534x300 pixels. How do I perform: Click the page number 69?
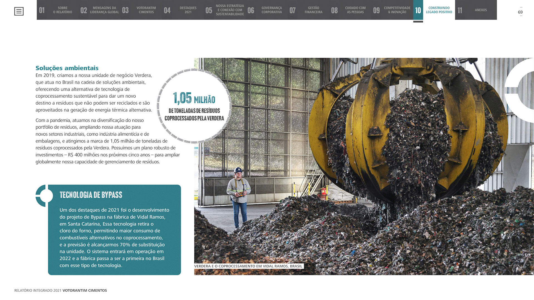(520, 12)
